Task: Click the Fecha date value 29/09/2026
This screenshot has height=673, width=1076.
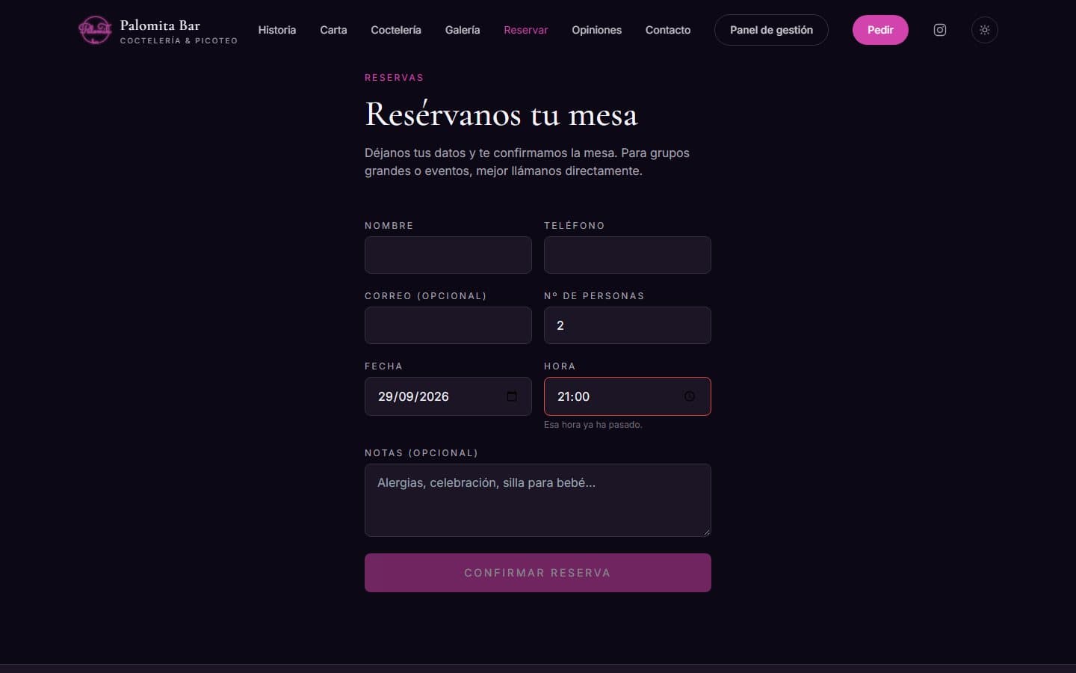Action: 413,396
